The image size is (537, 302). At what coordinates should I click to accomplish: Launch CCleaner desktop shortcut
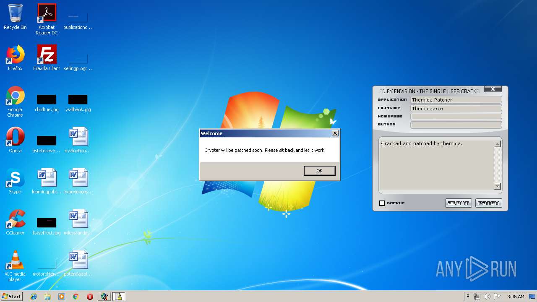(15, 222)
